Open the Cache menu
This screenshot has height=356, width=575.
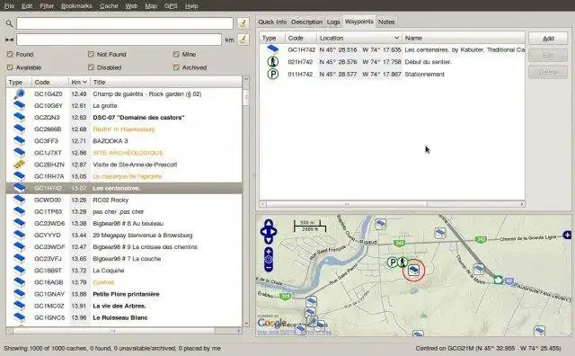point(109,6)
